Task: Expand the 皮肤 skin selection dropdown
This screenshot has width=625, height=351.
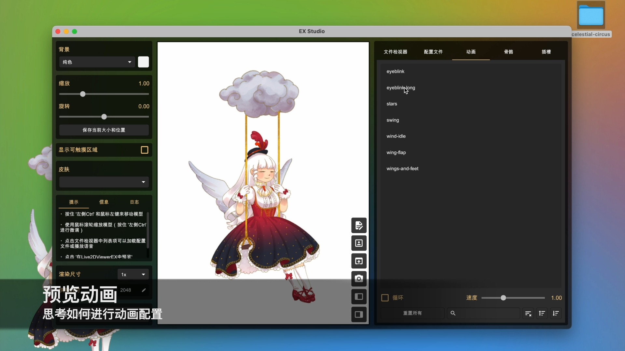Action: (104, 182)
